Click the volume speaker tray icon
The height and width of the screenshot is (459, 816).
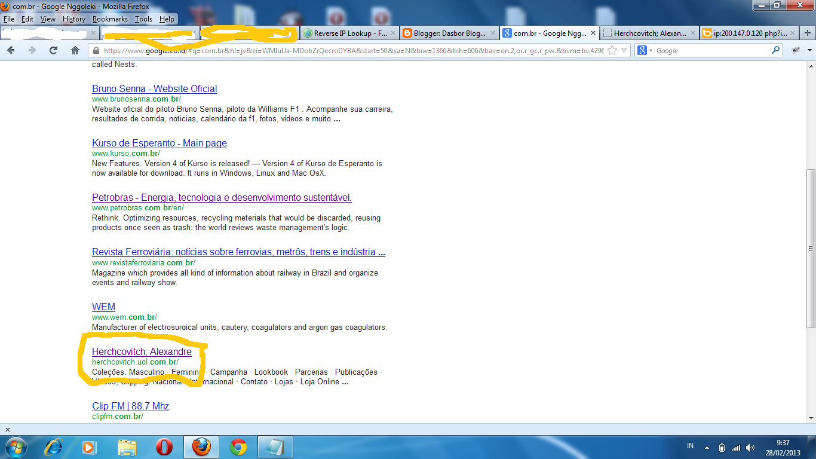click(750, 447)
